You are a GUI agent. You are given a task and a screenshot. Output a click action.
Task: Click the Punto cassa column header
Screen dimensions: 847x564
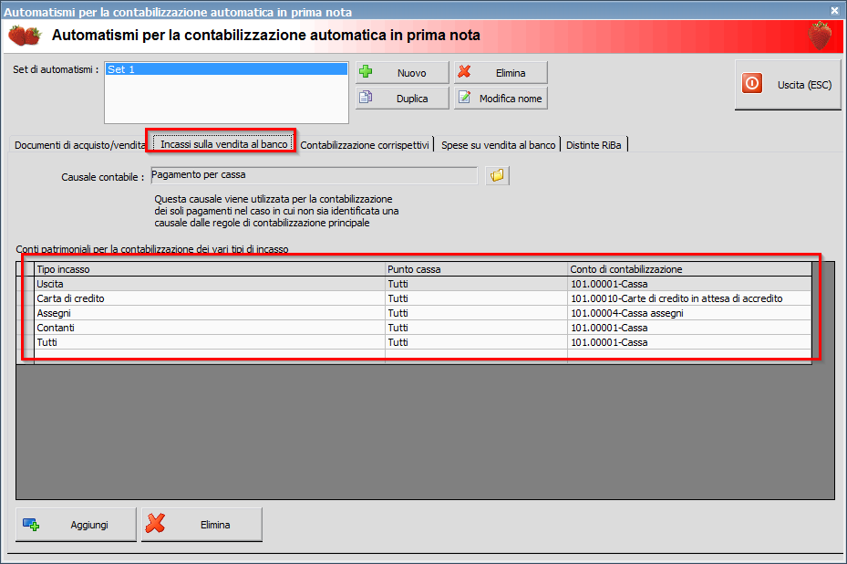pos(477,269)
